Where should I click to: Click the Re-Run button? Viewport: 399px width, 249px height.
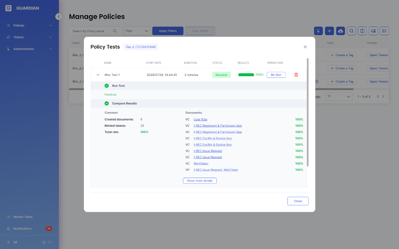[276, 75]
